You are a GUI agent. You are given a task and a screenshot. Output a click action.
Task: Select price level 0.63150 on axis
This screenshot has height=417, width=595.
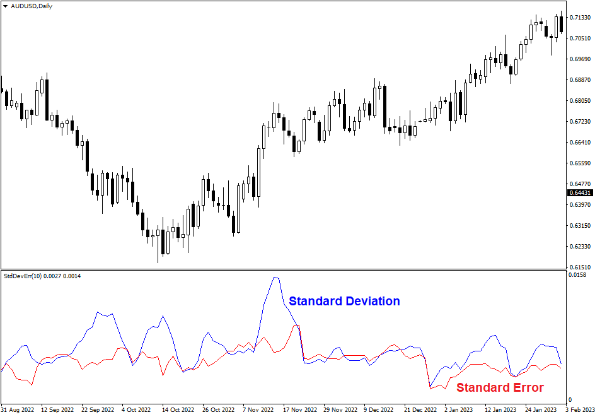[x=581, y=226]
